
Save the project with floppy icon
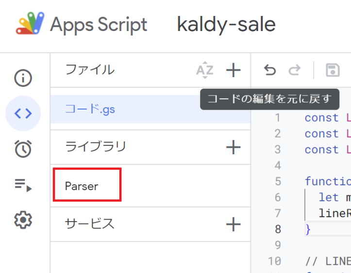pyautogui.click(x=333, y=70)
